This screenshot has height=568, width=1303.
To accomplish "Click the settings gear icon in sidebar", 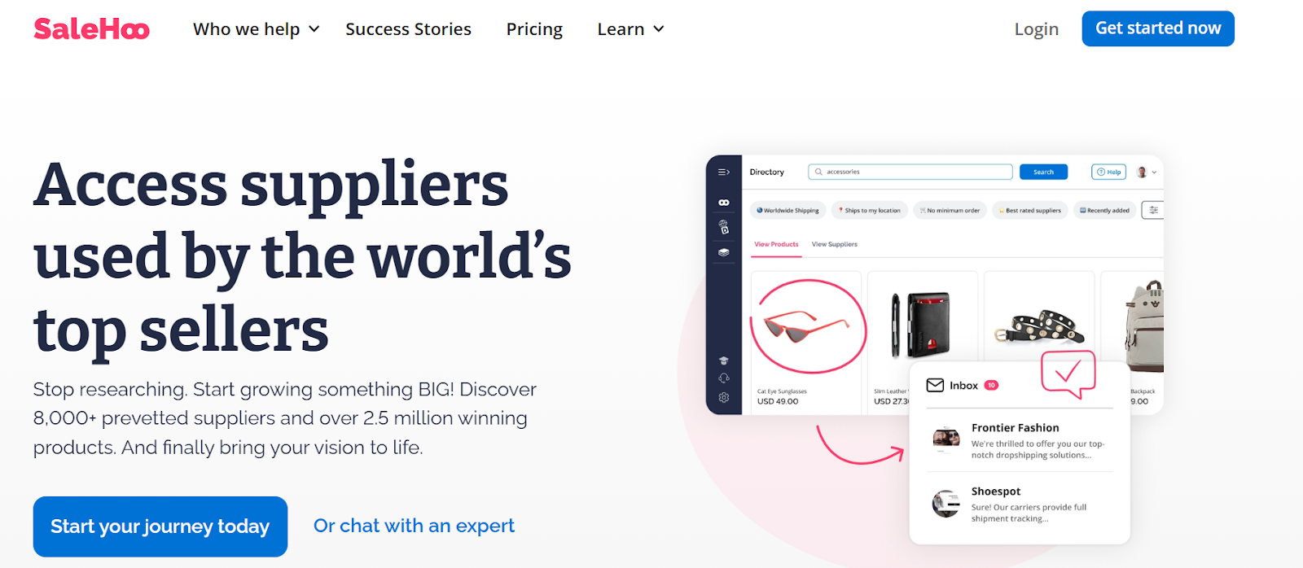I will click(x=723, y=398).
